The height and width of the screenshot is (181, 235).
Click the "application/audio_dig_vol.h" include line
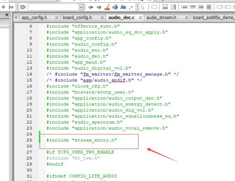point(100,110)
